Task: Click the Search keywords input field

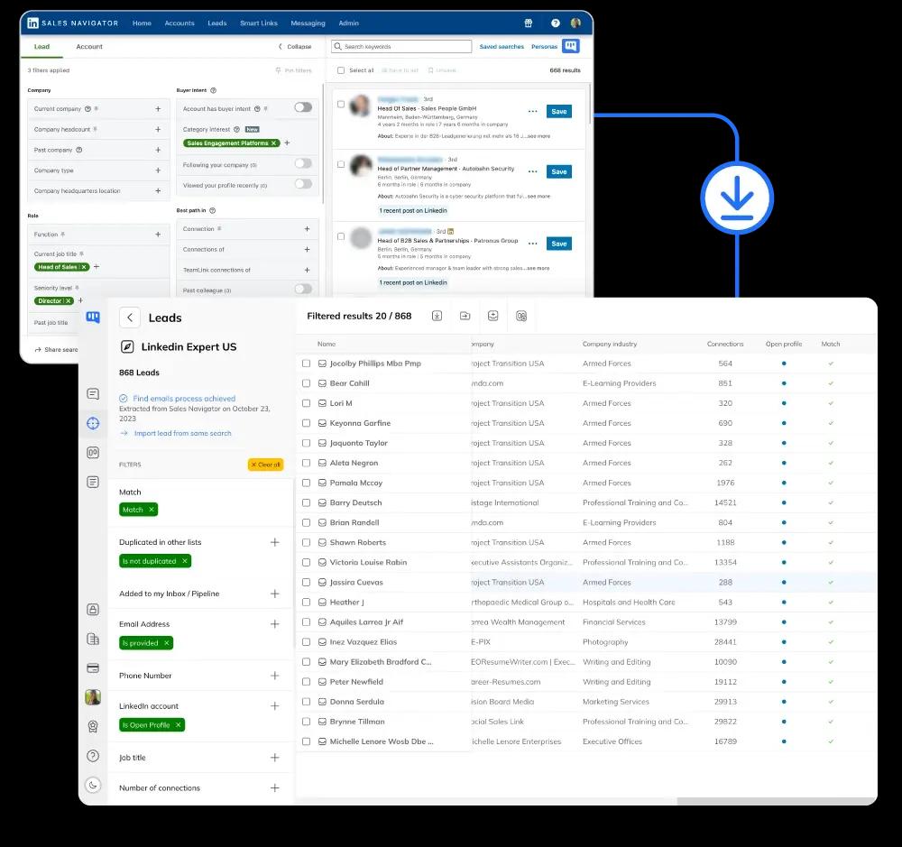Action: 401,47
